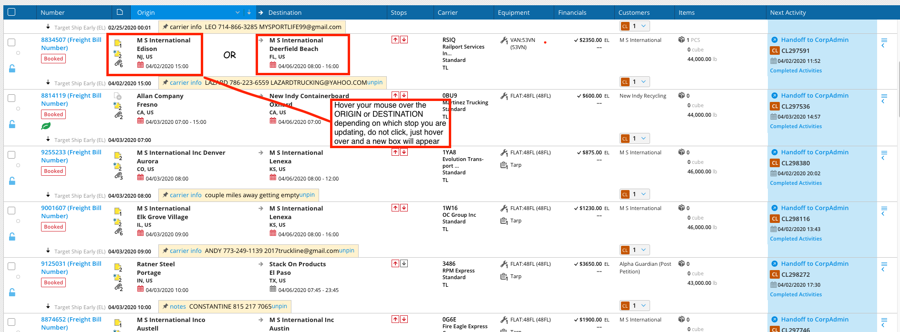Click the $2350.00 financials amount

[590, 40]
